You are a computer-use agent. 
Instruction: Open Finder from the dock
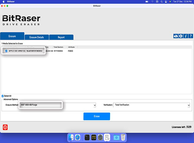71,138
